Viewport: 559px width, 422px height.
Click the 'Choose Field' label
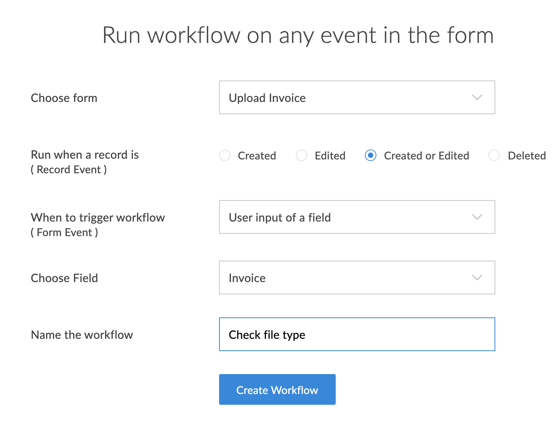pyautogui.click(x=64, y=278)
